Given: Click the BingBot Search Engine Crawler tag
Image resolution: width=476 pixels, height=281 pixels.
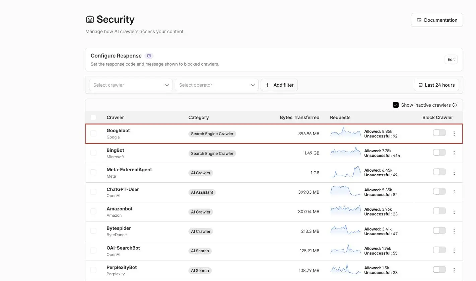Looking at the screenshot, I should tap(212, 153).
